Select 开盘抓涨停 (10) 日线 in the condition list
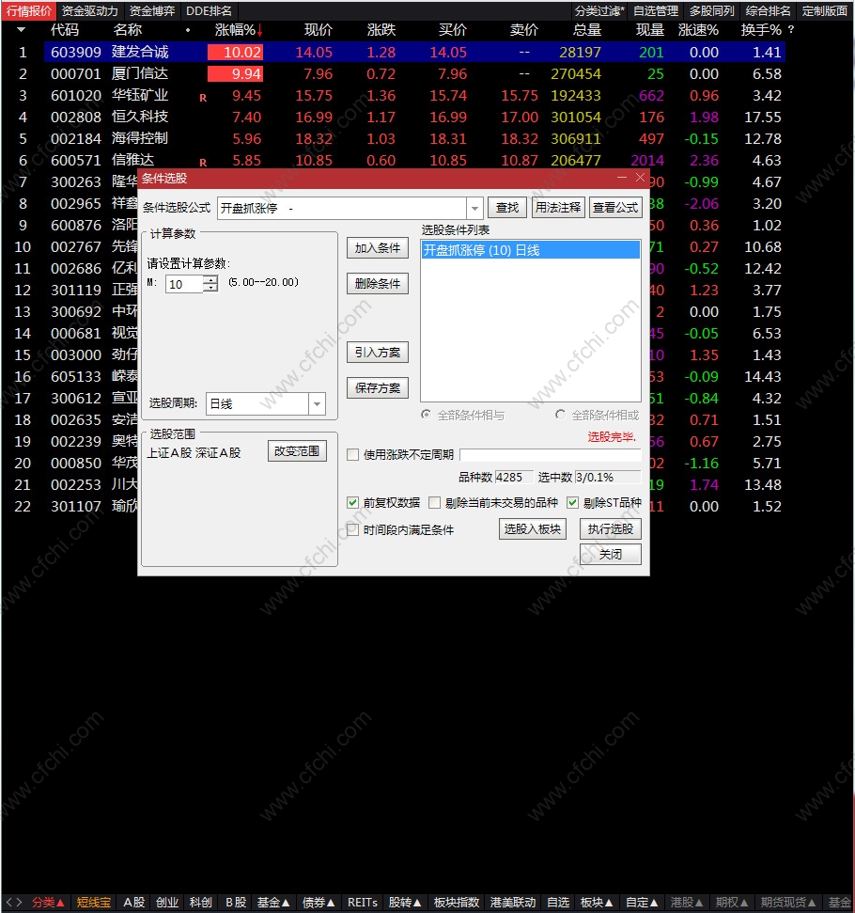Screen dimensions: 855x913 click(x=530, y=250)
